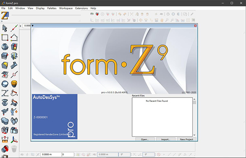The width and height of the screenshot is (246, 158).
Task: Click the hand Pan view icon
Action: [162, 20]
